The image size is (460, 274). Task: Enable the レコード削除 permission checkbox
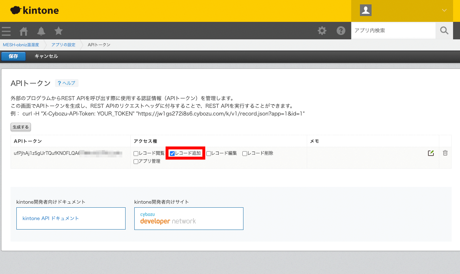(245, 153)
